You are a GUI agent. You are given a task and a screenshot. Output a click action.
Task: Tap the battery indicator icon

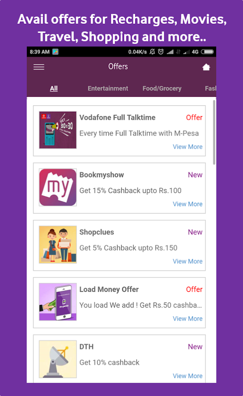[x=207, y=52]
